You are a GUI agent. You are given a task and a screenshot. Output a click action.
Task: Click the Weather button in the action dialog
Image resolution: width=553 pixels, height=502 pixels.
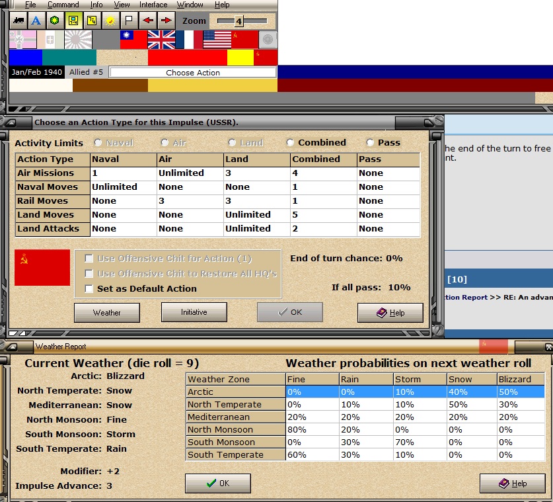(x=107, y=313)
